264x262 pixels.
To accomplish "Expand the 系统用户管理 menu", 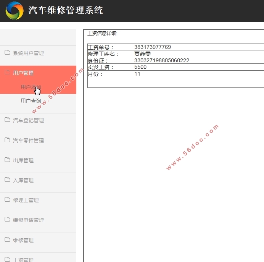I will tap(28, 53).
